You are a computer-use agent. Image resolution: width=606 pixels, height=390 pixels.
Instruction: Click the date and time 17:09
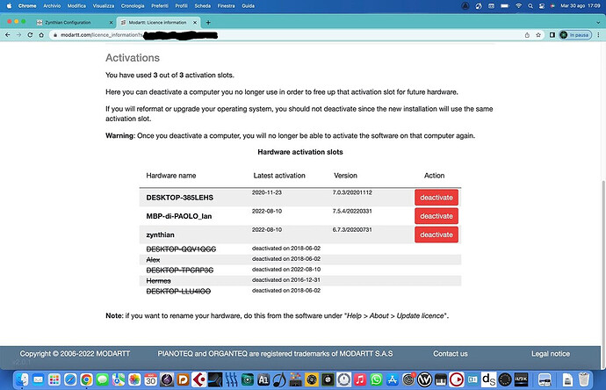pyautogui.click(x=581, y=6)
